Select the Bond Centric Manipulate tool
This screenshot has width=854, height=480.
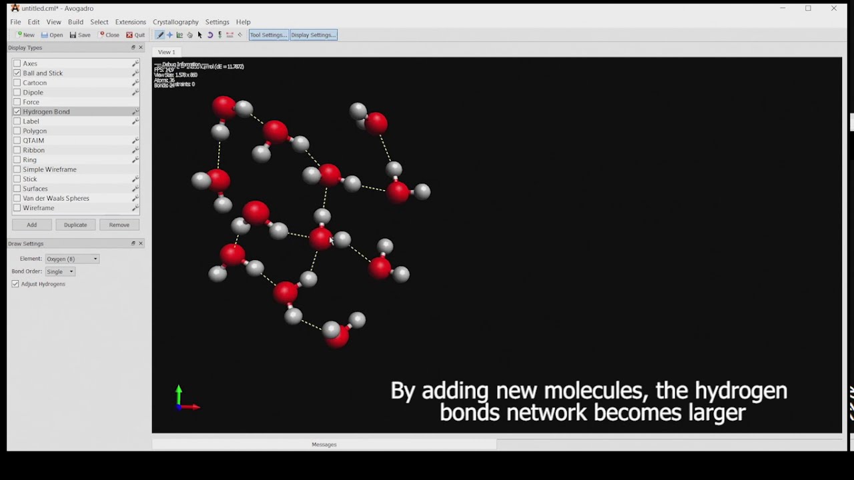(x=179, y=35)
